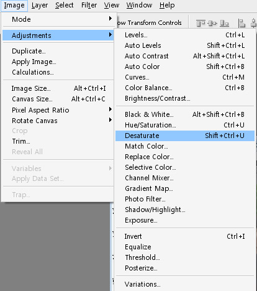Open Replace Color dialog
Image resolution: width=257 pixels, height=291 pixels.
tap(185, 157)
